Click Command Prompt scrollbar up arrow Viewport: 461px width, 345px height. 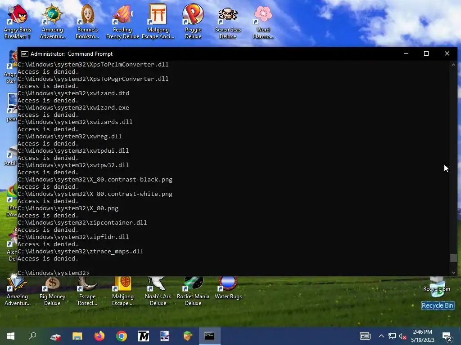(453, 65)
